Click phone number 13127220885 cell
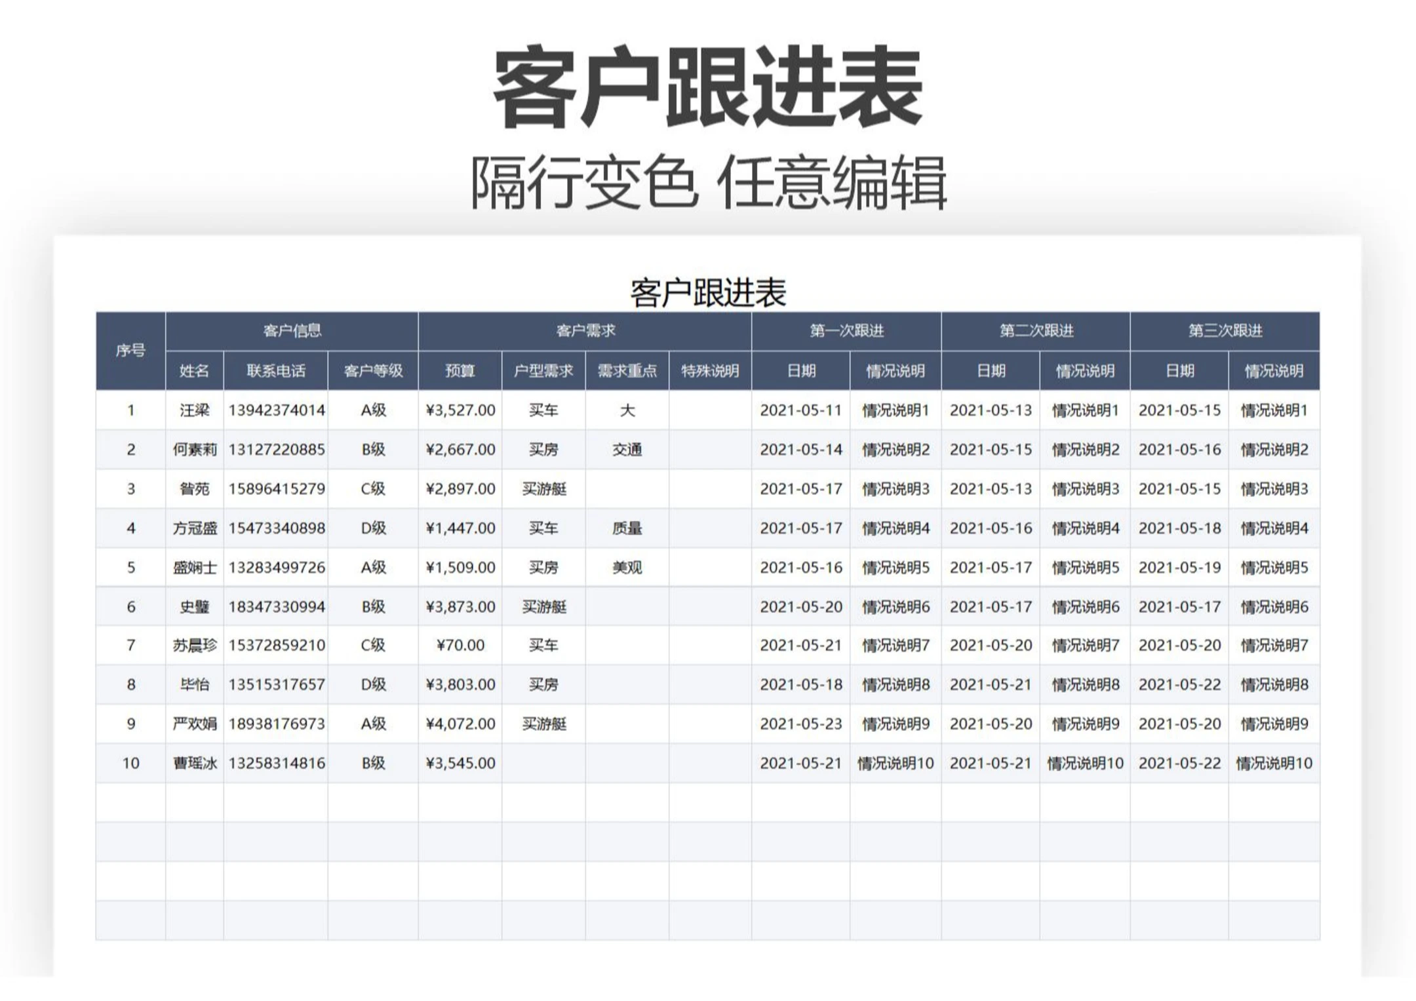 (x=276, y=450)
